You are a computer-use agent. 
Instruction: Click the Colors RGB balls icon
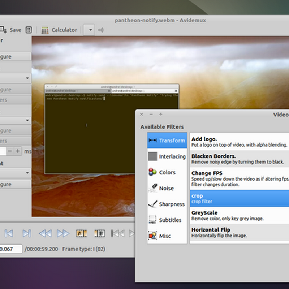[x=152, y=172]
